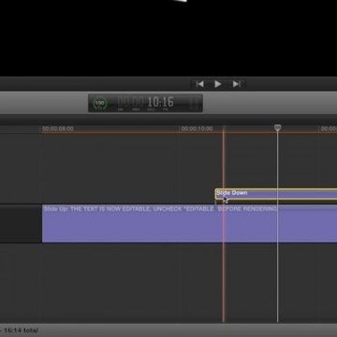Click the audio meter bars beside timecode
Image resolution: width=337 pixels, height=337 pixels.
click(194, 103)
